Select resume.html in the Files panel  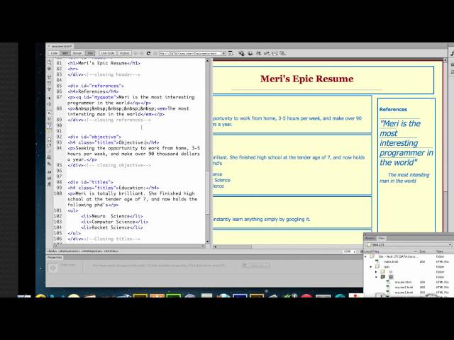pyautogui.click(x=403, y=282)
